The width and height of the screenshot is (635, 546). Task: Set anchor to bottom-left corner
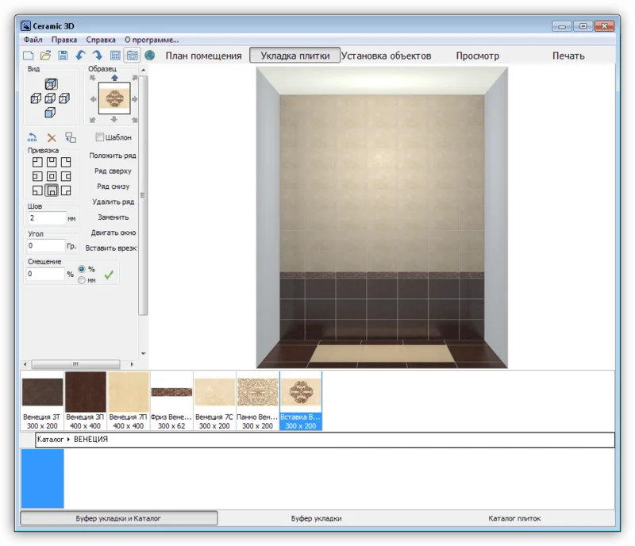point(37,190)
